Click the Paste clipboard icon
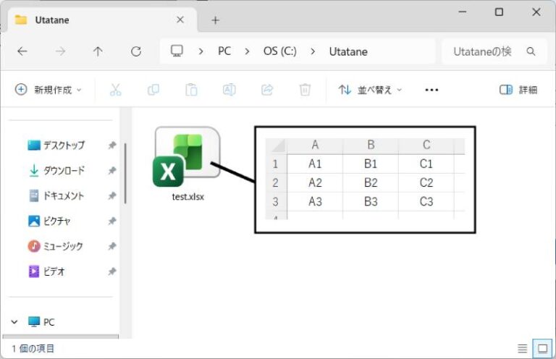The height and width of the screenshot is (359, 556). pyautogui.click(x=191, y=90)
